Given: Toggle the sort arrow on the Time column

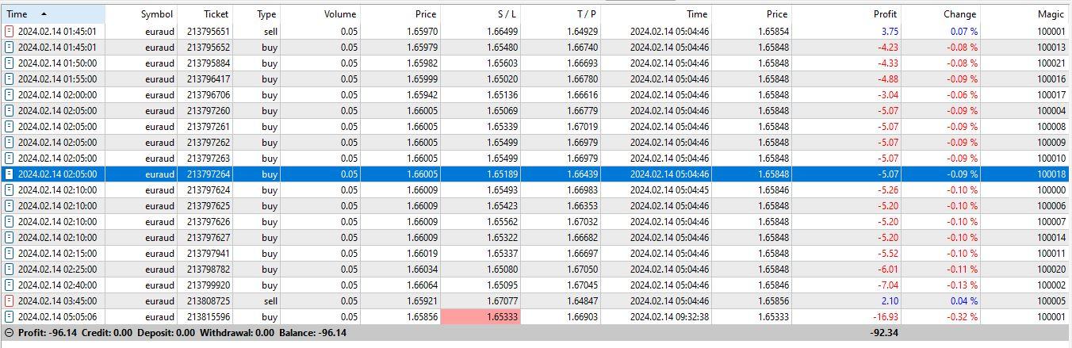Looking at the screenshot, I should (x=44, y=14).
